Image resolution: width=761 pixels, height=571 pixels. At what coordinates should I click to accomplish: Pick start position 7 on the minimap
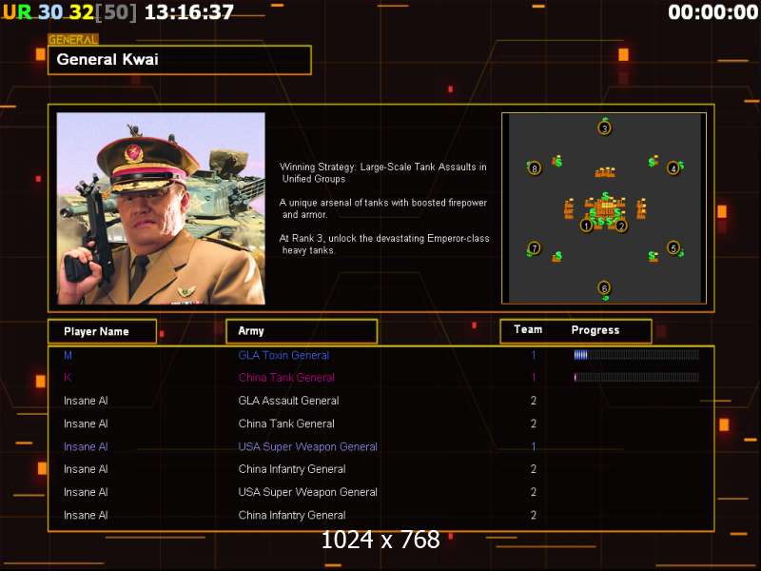pyautogui.click(x=535, y=248)
